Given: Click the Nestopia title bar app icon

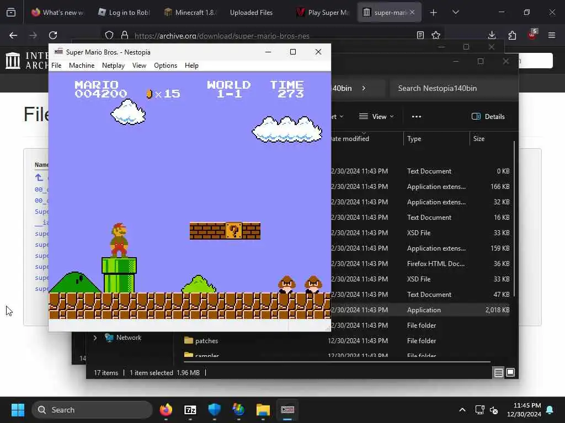Looking at the screenshot, I should pyautogui.click(x=58, y=52).
